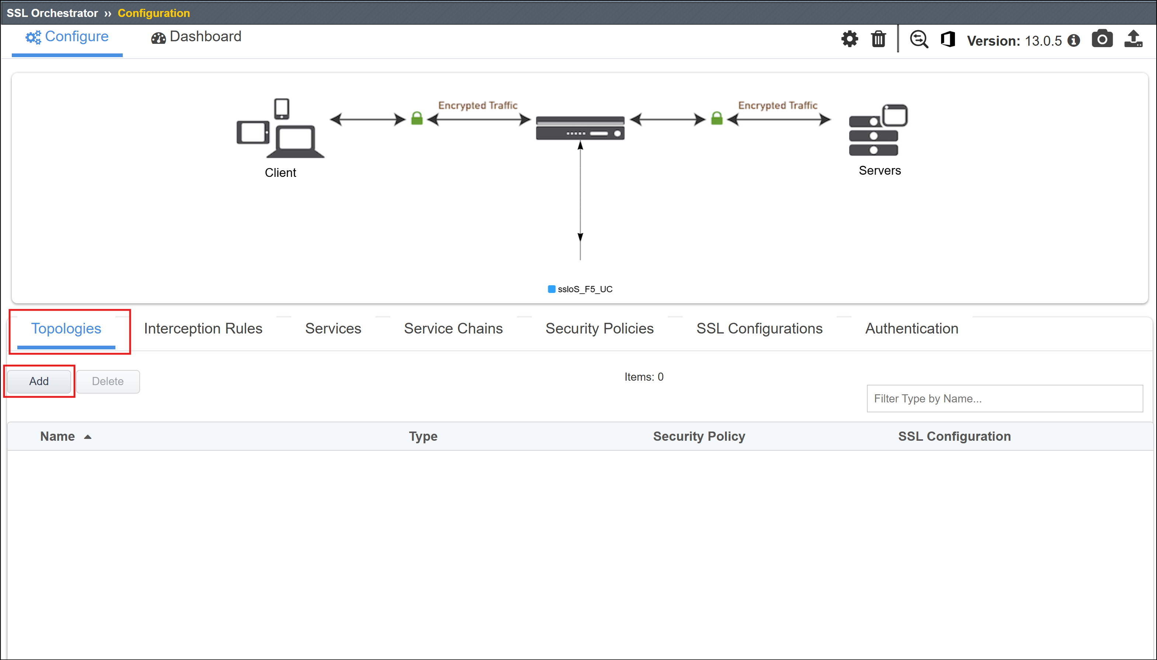Click the Delete button
Viewport: 1157px width, 660px height.
(108, 382)
